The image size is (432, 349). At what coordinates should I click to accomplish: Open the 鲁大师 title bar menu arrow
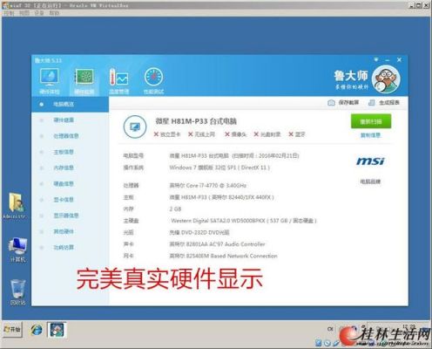pos(376,59)
